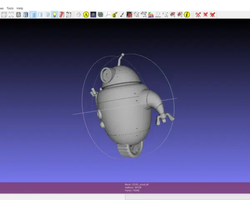Click the yellow-green object tool icon
Image resolution: width=250 pixels, height=200 pixels.
(115, 15)
